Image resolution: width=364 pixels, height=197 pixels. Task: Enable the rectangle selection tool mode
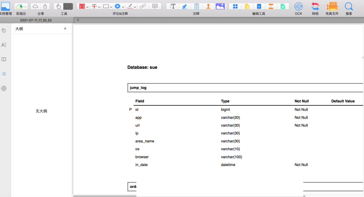[x=67, y=6]
